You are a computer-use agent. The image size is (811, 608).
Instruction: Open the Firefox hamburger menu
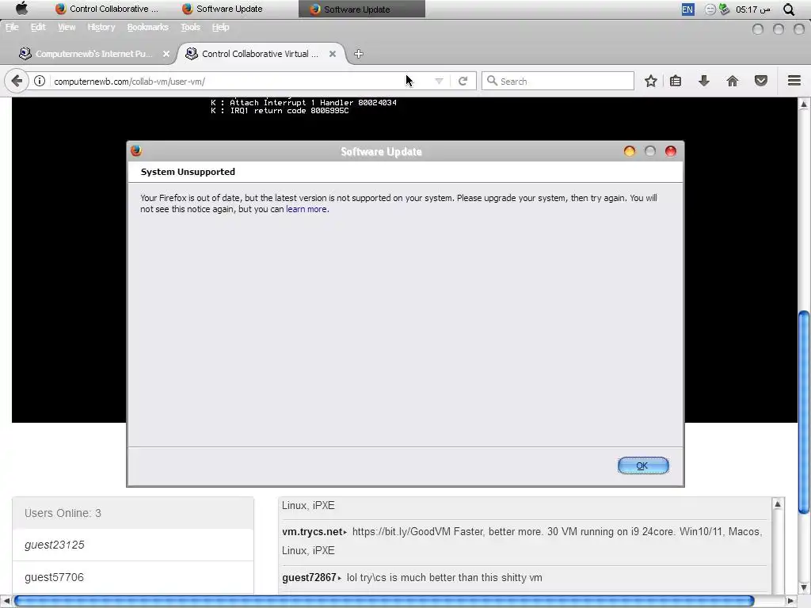[794, 81]
